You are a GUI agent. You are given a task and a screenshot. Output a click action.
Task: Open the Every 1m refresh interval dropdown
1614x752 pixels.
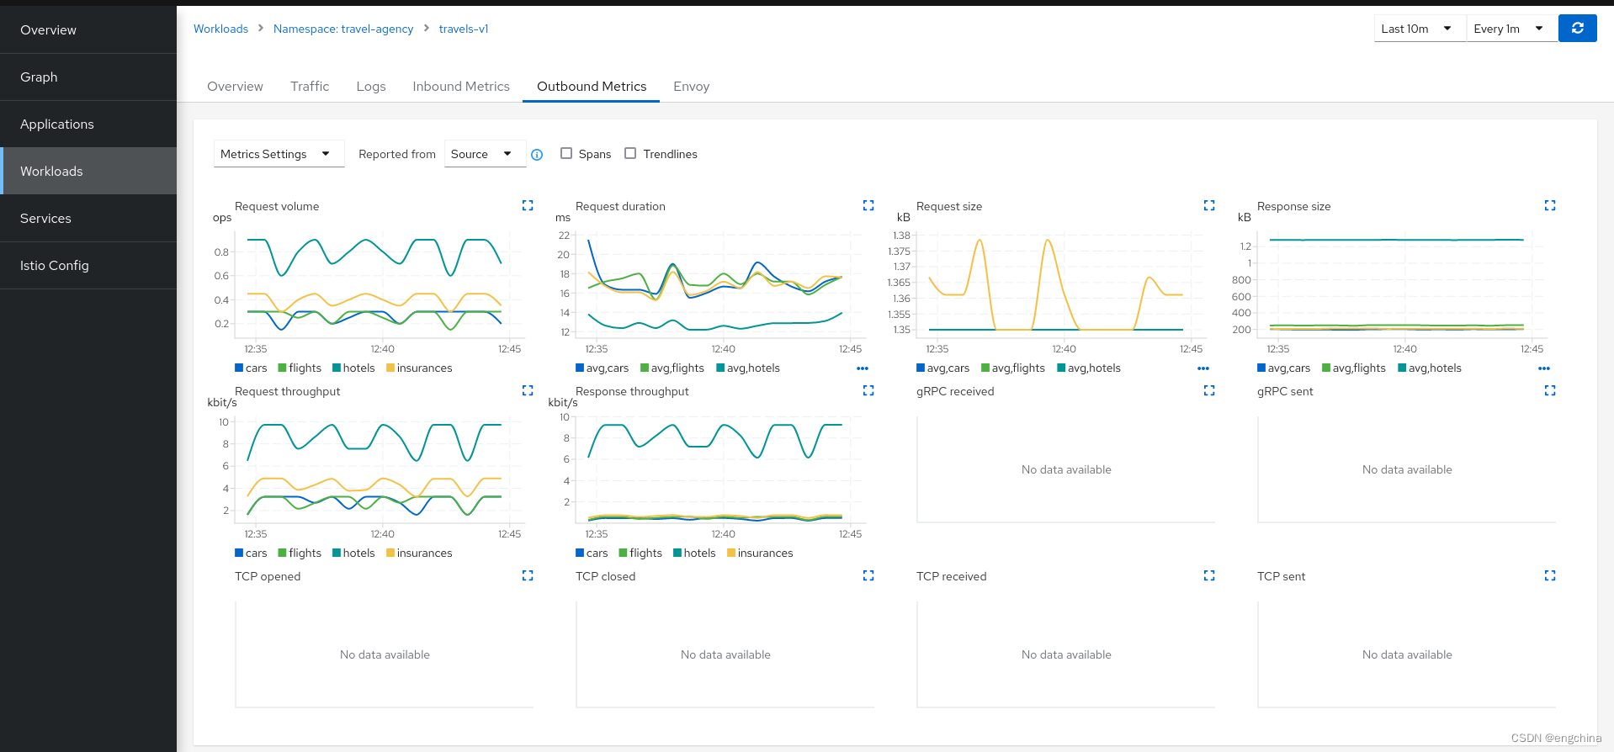[x=1511, y=29]
